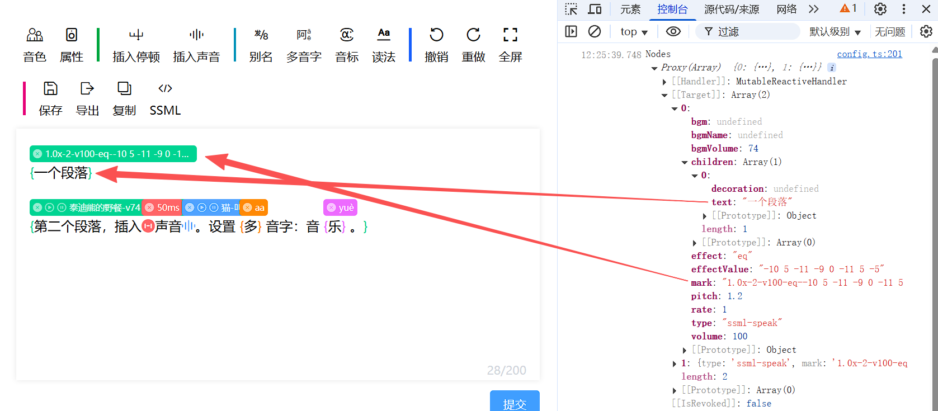Switch to the 元素 elements tab
Screen dimensions: 938x411
(630, 9)
